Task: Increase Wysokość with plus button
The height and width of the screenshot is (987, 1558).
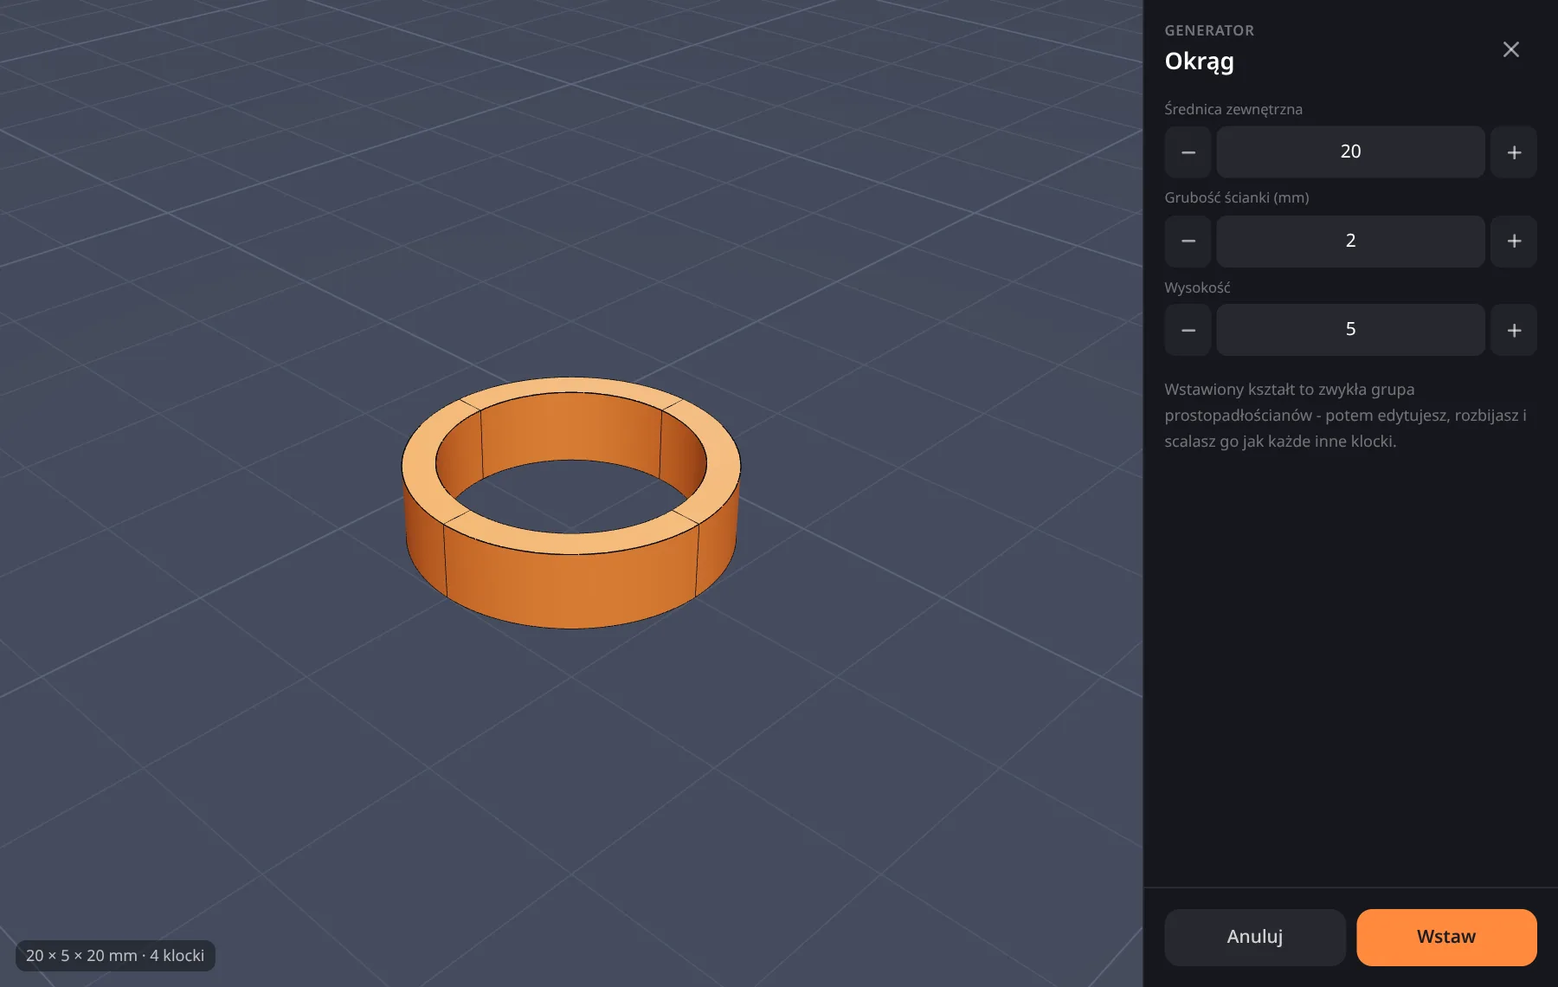Action: pyautogui.click(x=1514, y=330)
